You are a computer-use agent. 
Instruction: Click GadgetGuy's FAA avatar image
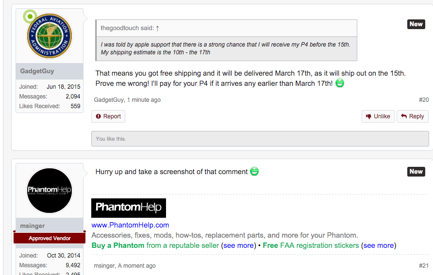pos(50,36)
